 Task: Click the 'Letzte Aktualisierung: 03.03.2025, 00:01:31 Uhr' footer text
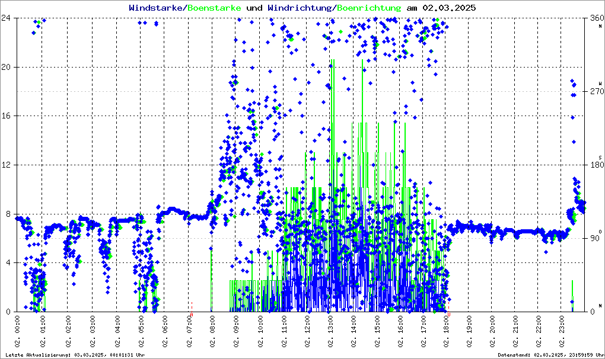[x=75, y=355]
